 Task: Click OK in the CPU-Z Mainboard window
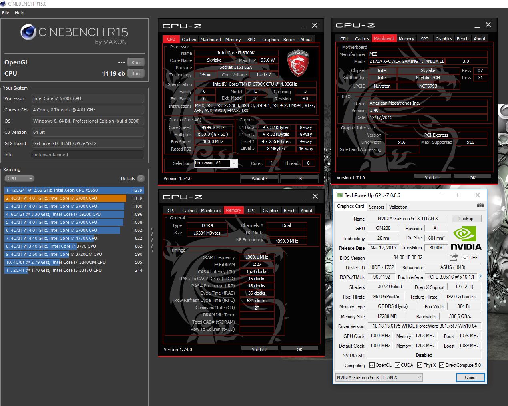[x=472, y=178]
